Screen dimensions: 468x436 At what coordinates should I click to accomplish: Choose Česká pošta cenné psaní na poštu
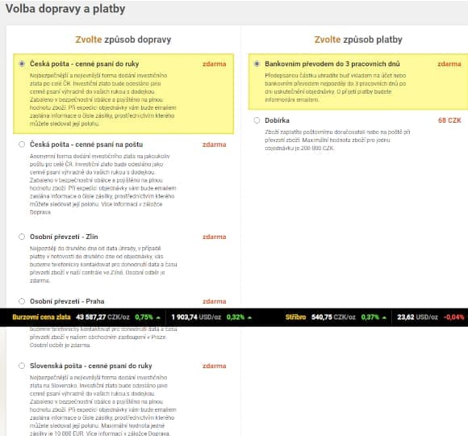[x=22, y=145]
